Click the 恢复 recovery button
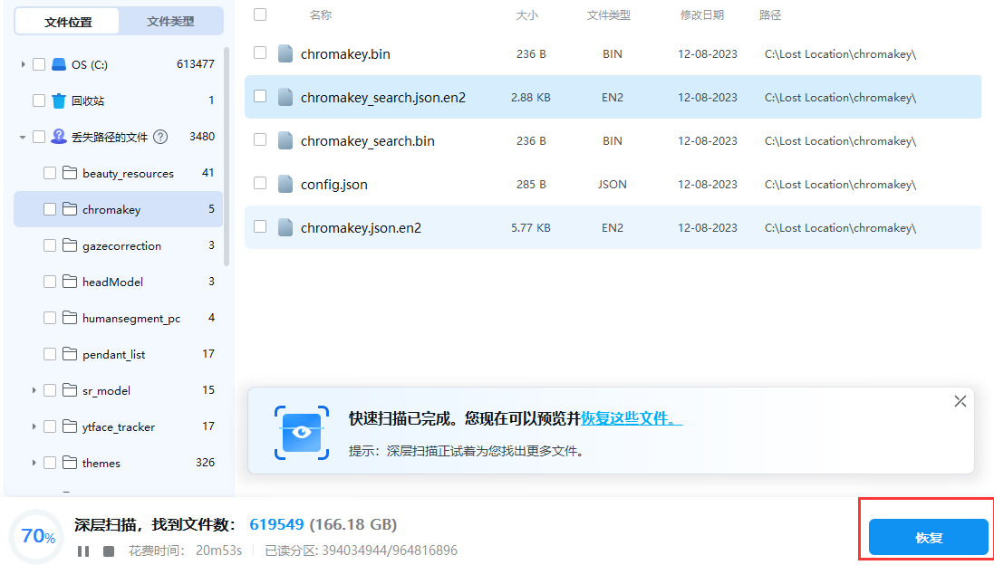This screenshot has height=565, width=994. pos(926,536)
